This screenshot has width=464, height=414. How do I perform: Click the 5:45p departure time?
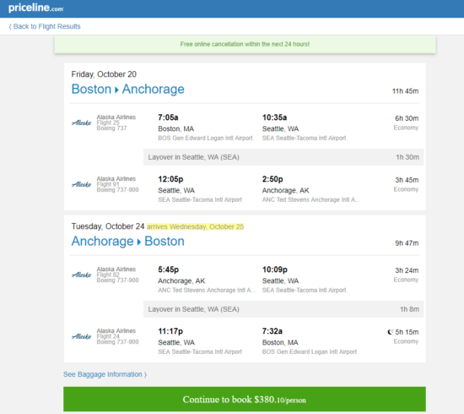pos(169,270)
